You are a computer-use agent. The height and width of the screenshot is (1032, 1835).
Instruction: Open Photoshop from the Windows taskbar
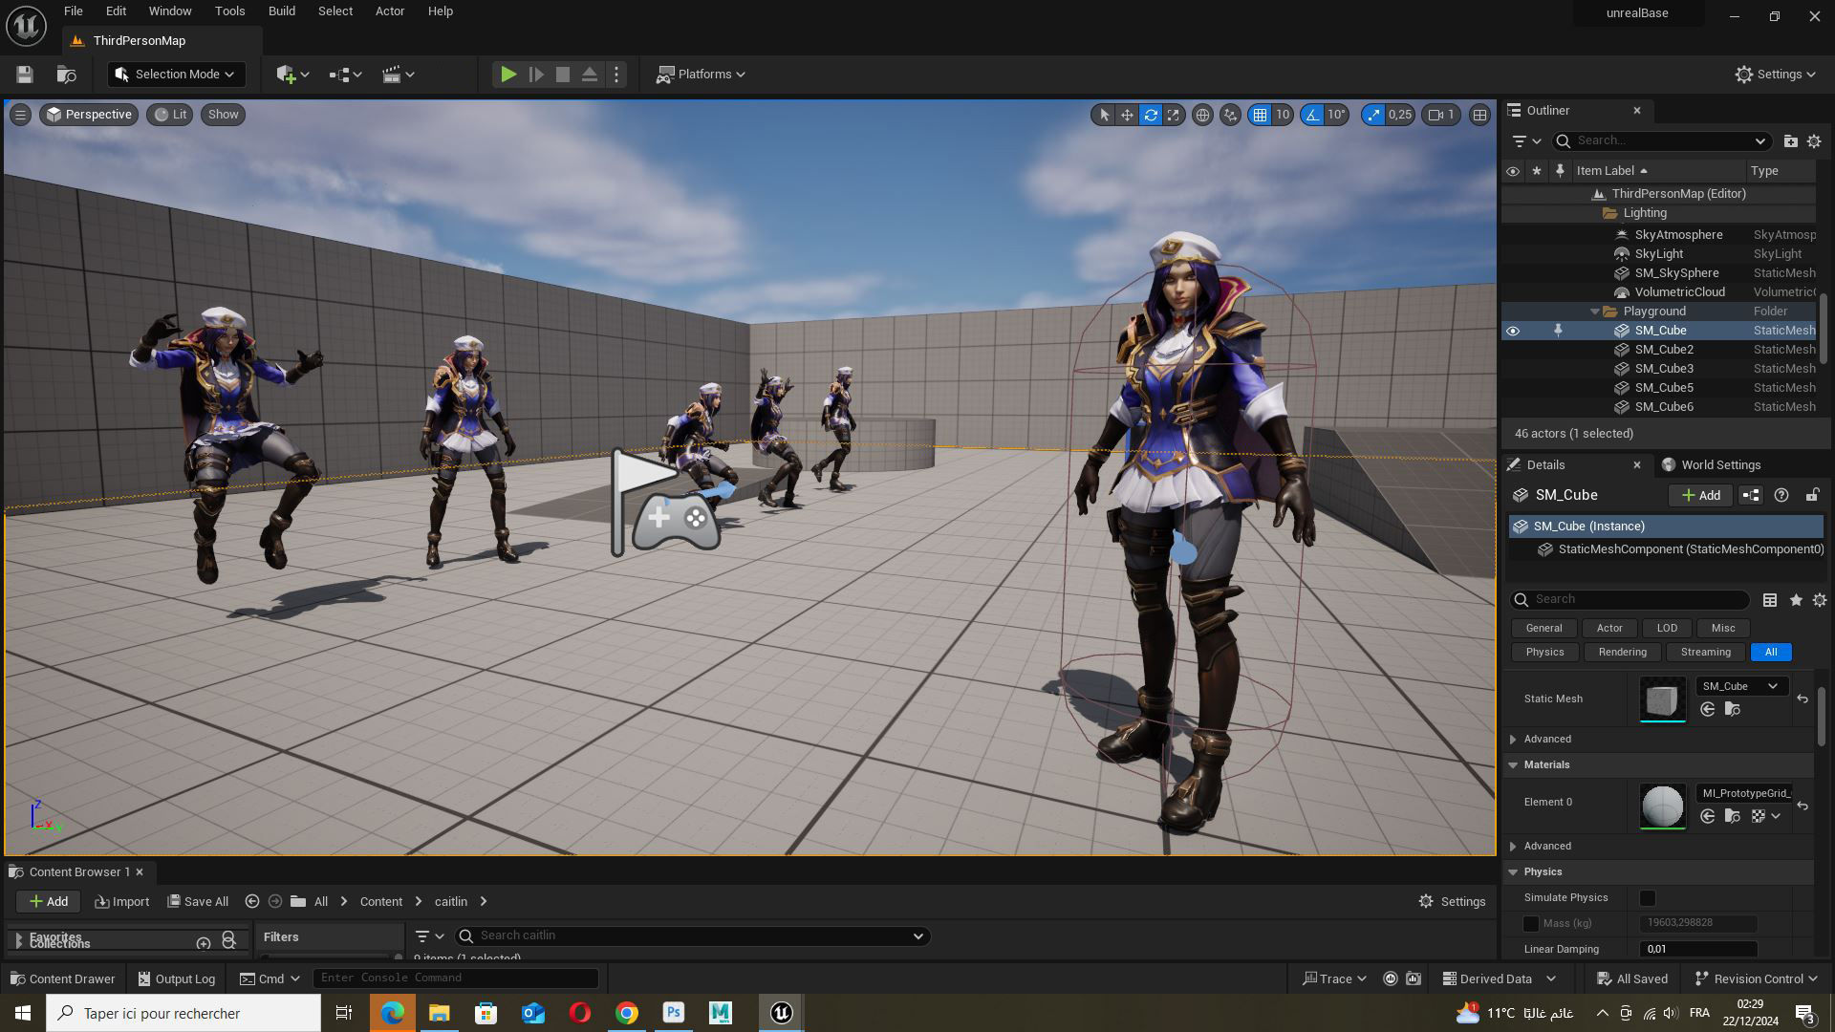pos(674,1013)
